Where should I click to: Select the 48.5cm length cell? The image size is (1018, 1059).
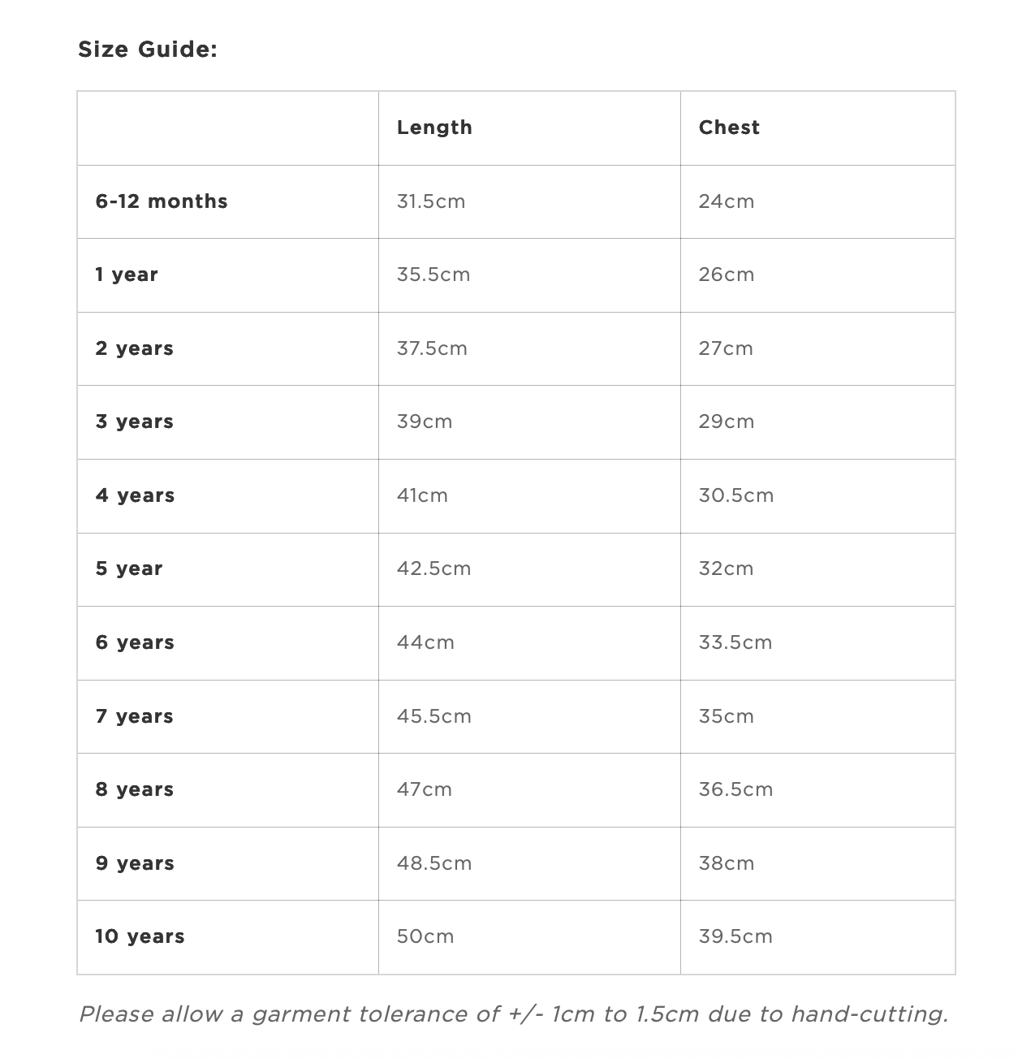coord(434,863)
